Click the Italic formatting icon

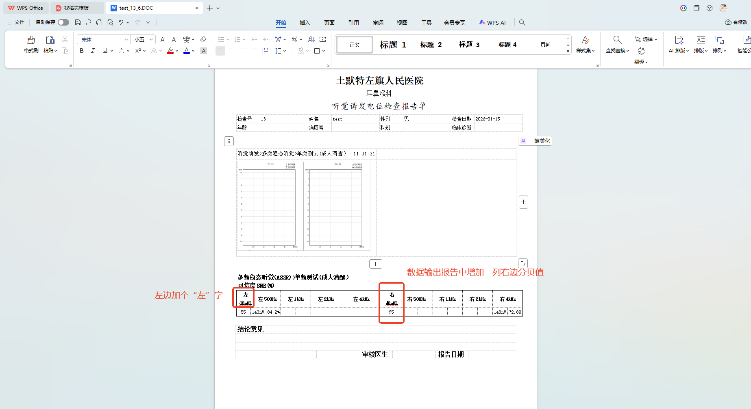[93, 51]
